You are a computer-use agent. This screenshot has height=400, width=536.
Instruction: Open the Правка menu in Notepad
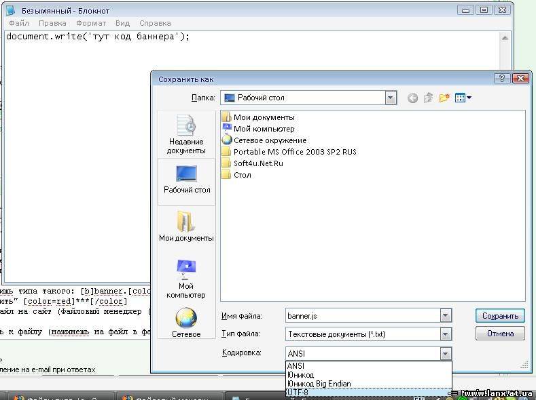[x=52, y=23]
